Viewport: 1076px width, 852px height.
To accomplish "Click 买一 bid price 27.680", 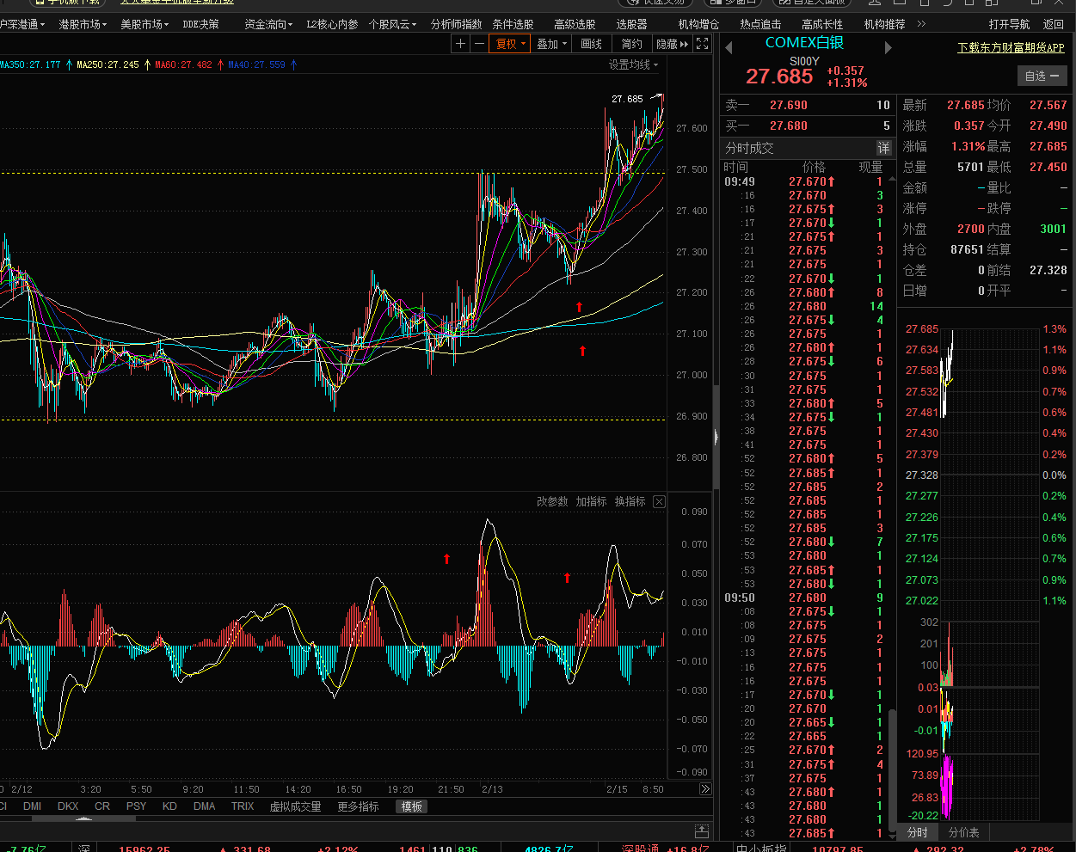I will pos(789,126).
